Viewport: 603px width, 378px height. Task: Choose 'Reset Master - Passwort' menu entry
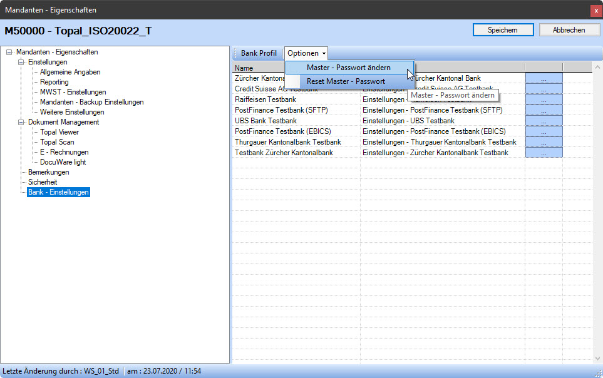(346, 81)
